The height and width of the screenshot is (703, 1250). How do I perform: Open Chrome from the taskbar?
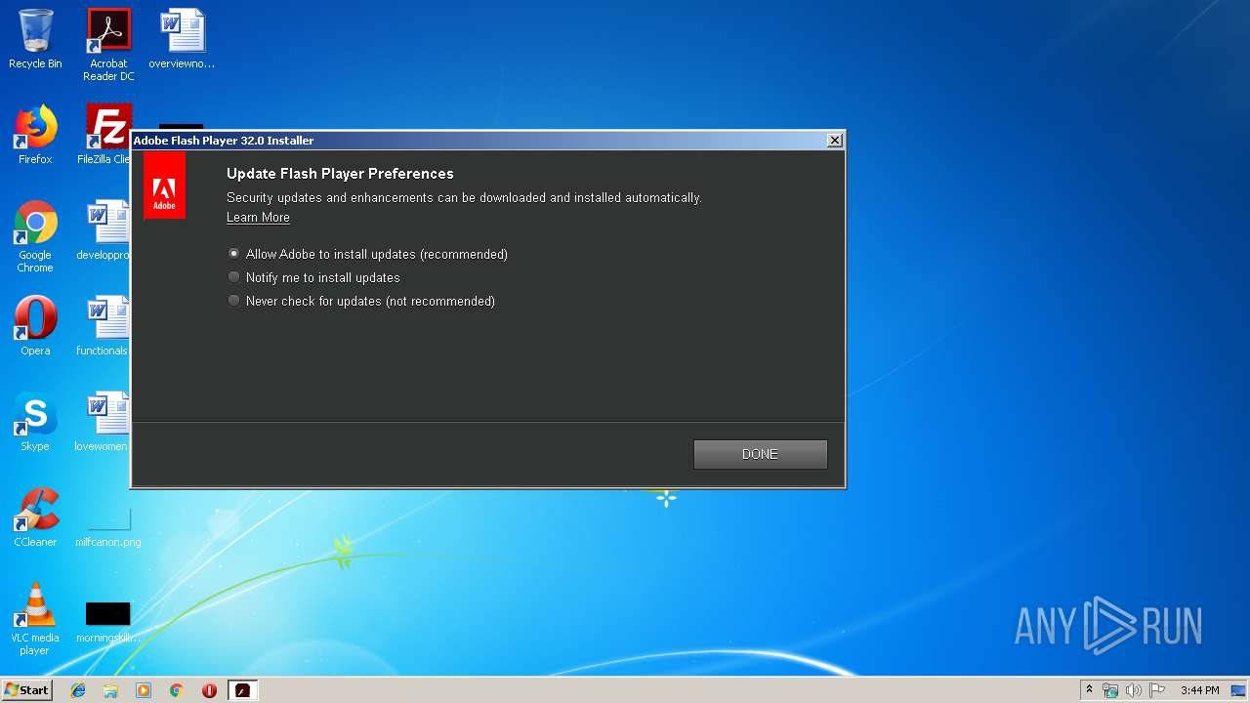[x=177, y=690]
